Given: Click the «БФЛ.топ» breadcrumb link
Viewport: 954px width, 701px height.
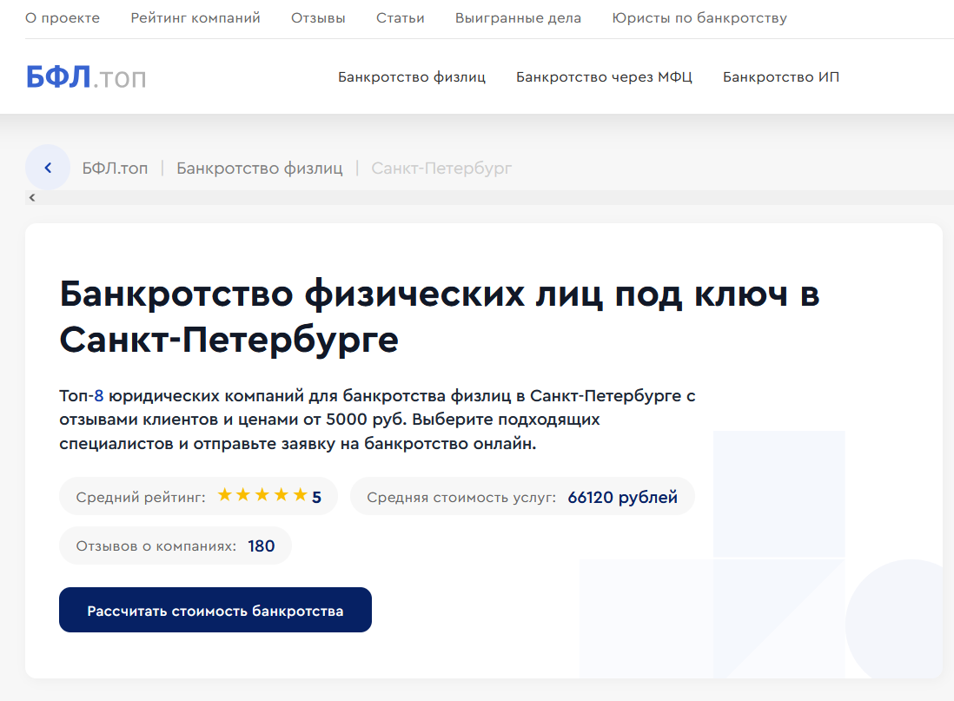Looking at the screenshot, I should tap(115, 168).
